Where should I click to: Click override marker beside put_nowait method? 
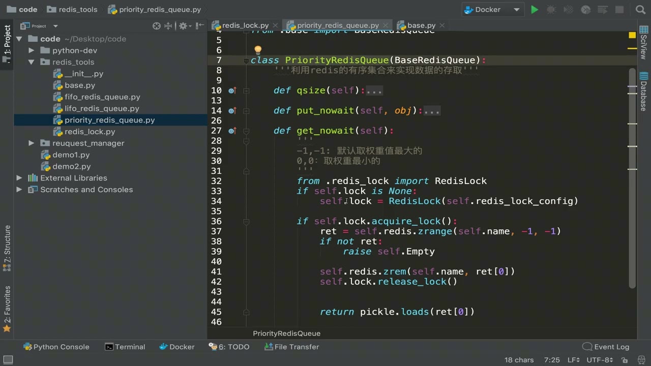(232, 111)
